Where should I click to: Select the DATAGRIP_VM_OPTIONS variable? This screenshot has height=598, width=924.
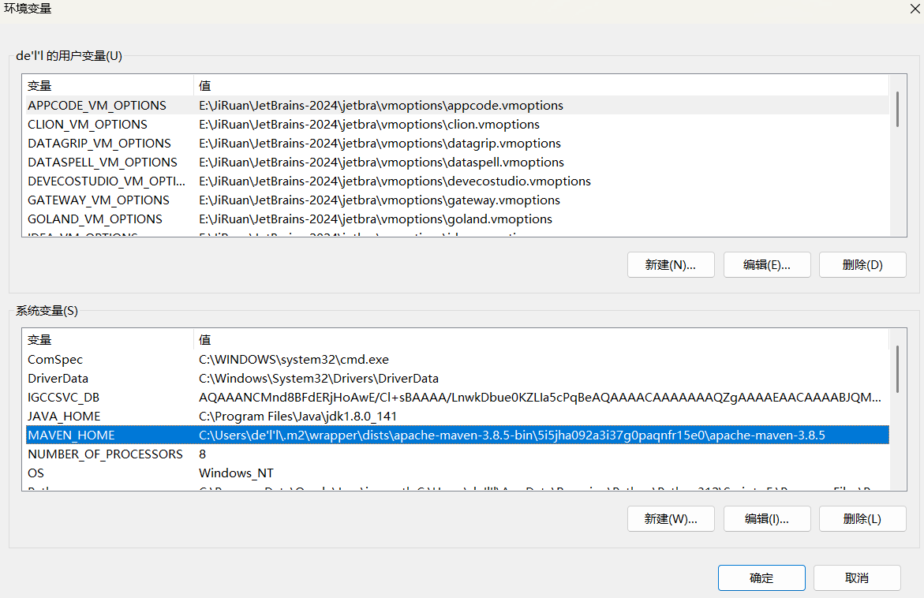coord(99,143)
